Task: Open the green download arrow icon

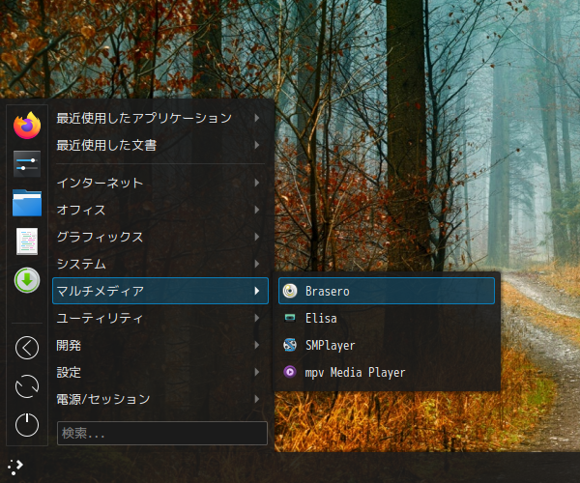Action: click(27, 280)
